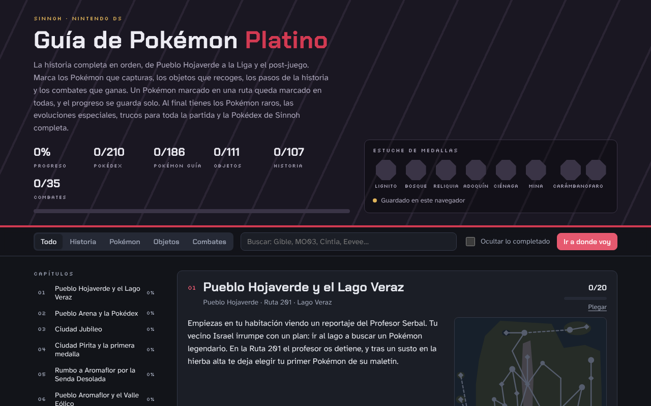The width and height of the screenshot is (651, 406).
Task: Click the Faro badge octagon
Action: (596, 170)
